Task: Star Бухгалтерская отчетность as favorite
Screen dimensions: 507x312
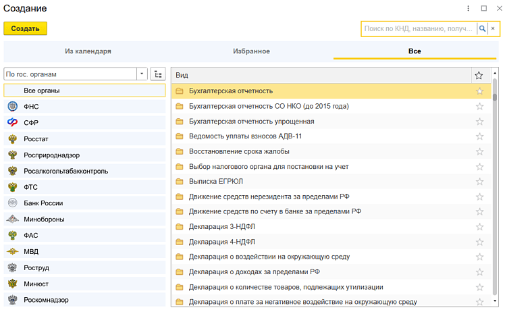Action: (479, 91)
